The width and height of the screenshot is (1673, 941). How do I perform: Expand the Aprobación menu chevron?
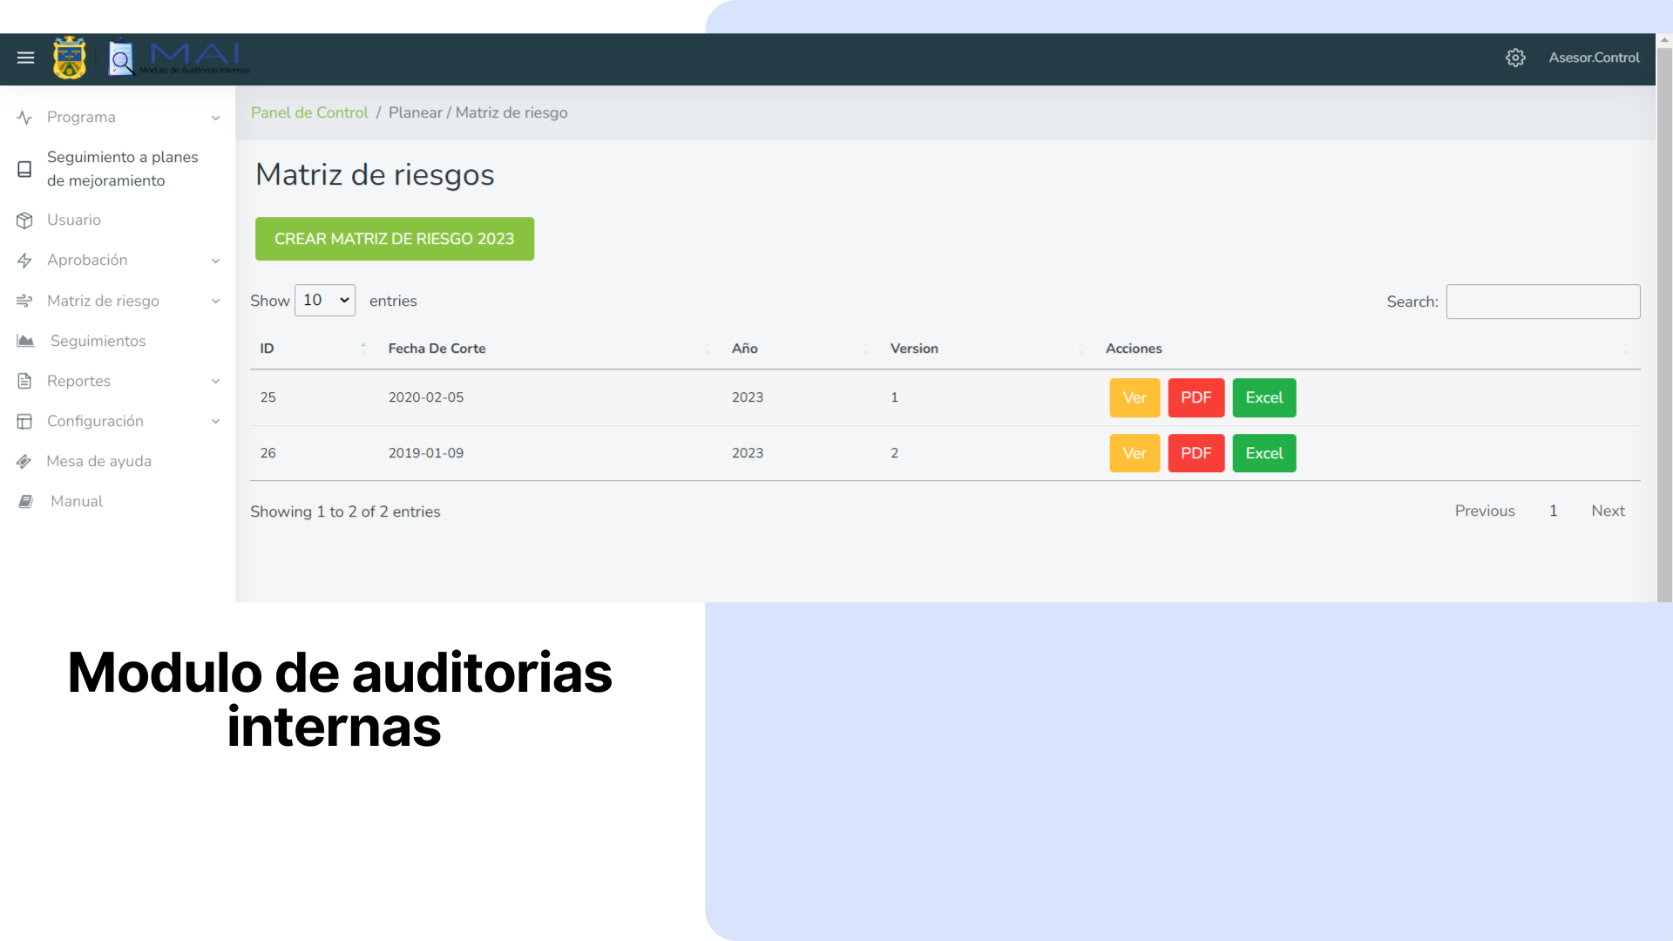pyautogui.click(x=215, y=261)
